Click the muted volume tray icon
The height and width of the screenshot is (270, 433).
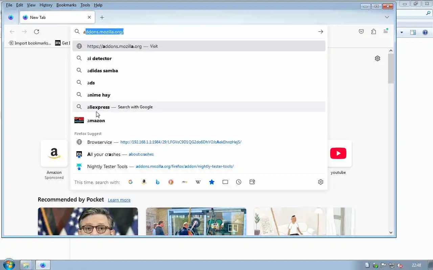[x=400, y=265]
